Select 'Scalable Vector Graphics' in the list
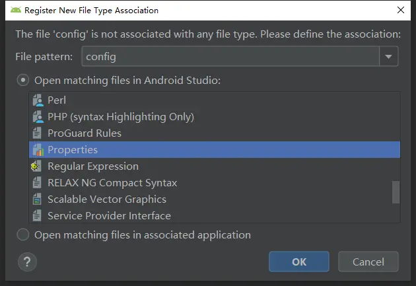The image size is (416, 286). click(x=107, y=199)
